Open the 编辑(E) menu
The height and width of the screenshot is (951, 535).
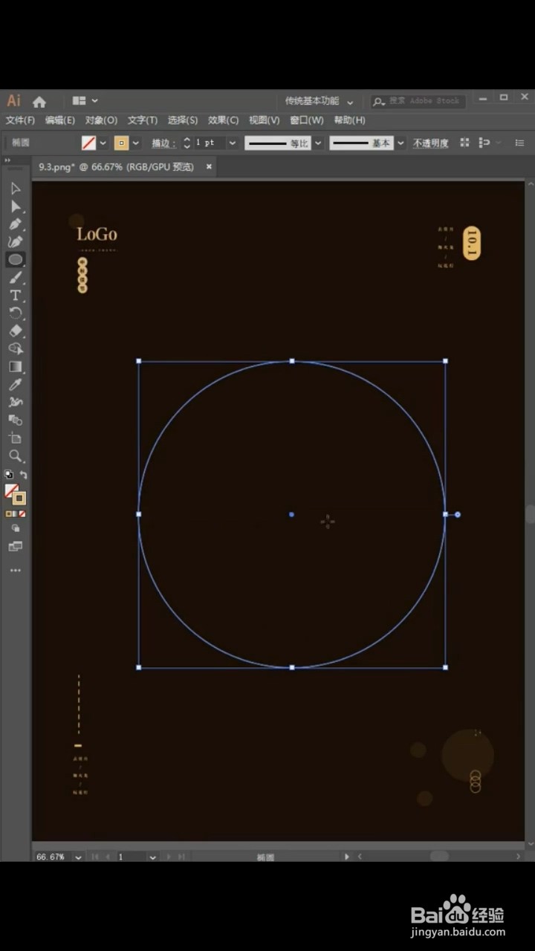[60, 120]
